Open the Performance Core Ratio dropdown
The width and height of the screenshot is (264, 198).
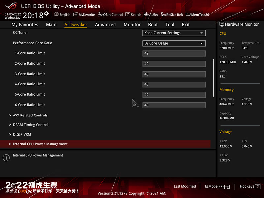[x=174, y=43]
